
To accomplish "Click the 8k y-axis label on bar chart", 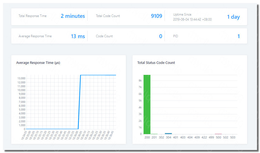I will click(x=140, y=81).
